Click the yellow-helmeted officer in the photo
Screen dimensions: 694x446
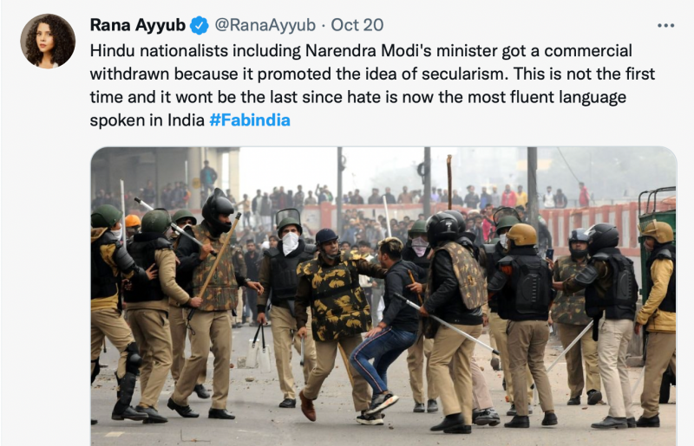point(525,325)
